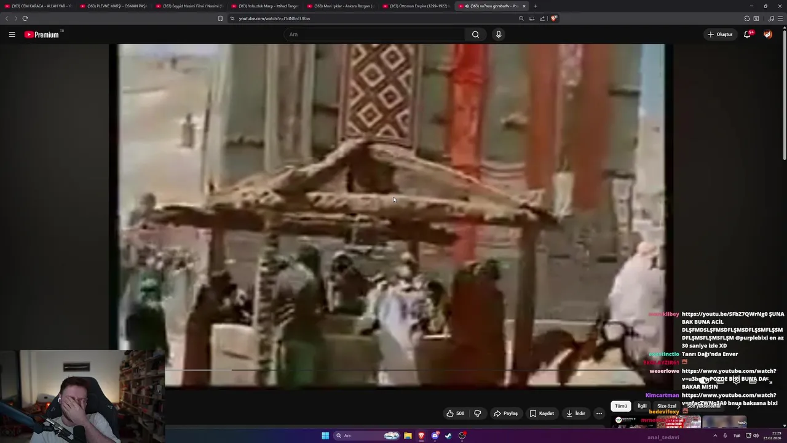The height and width of the screenshot is (443, 787).
Task: Open File Explorer from the taskbar
Action: point(408,436)
